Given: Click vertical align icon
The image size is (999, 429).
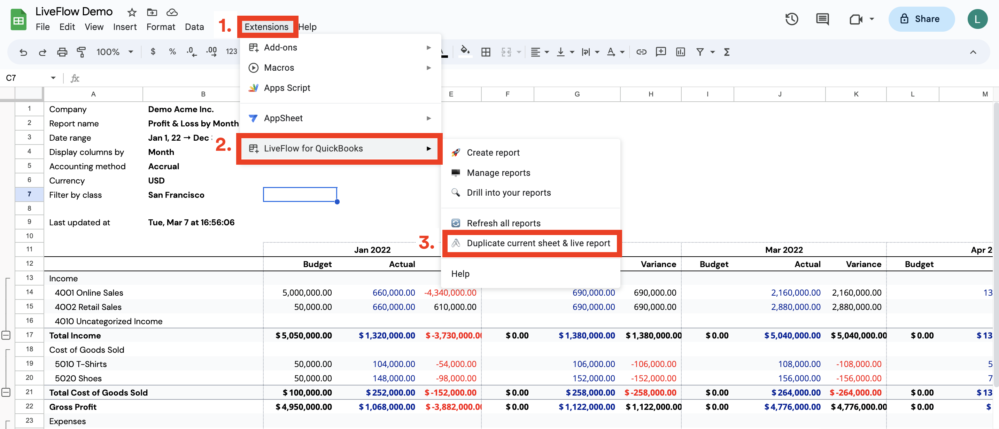Looking at the screenshot, I should (560, 52).
